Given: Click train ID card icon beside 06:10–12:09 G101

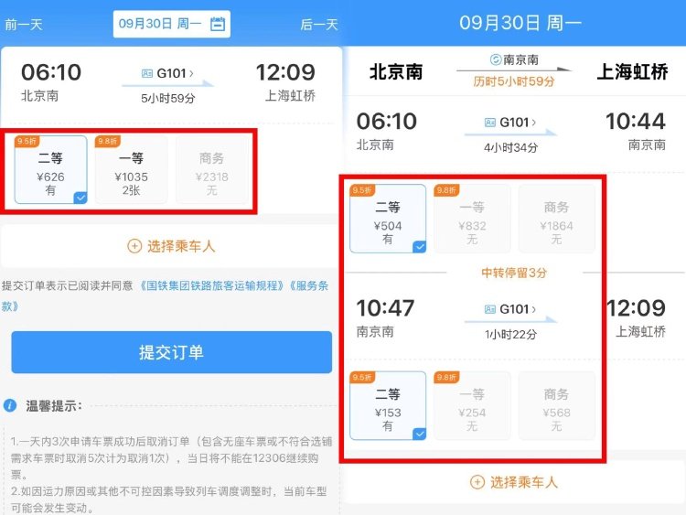Looking at the screenshot, I should 147,73.
